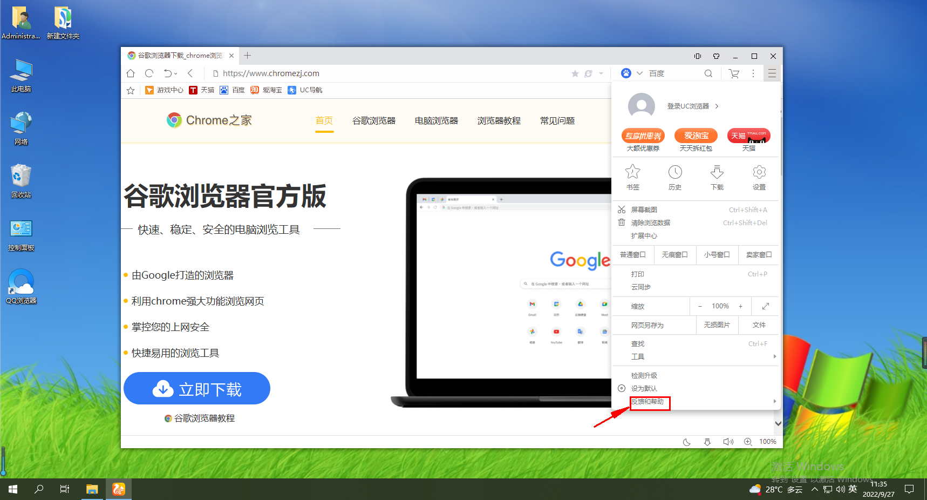Bookmark this page with address bar star

tap(575, 73)
